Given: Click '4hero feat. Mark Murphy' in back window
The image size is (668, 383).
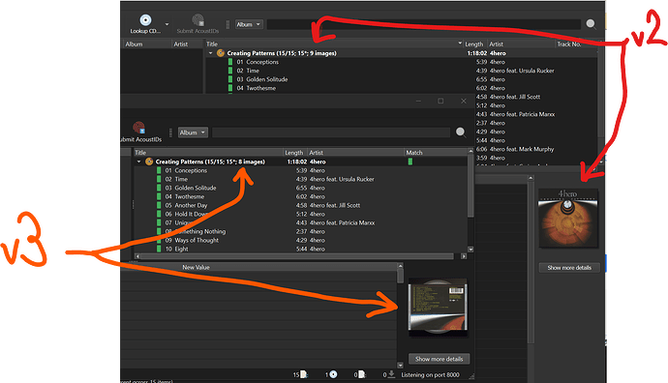Looking at the screenshot, I should 522,149.
